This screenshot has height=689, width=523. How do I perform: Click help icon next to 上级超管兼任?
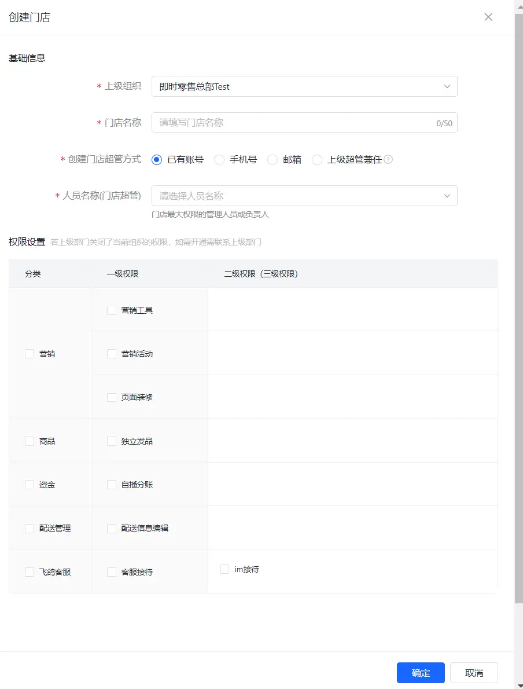click(388, 159)
